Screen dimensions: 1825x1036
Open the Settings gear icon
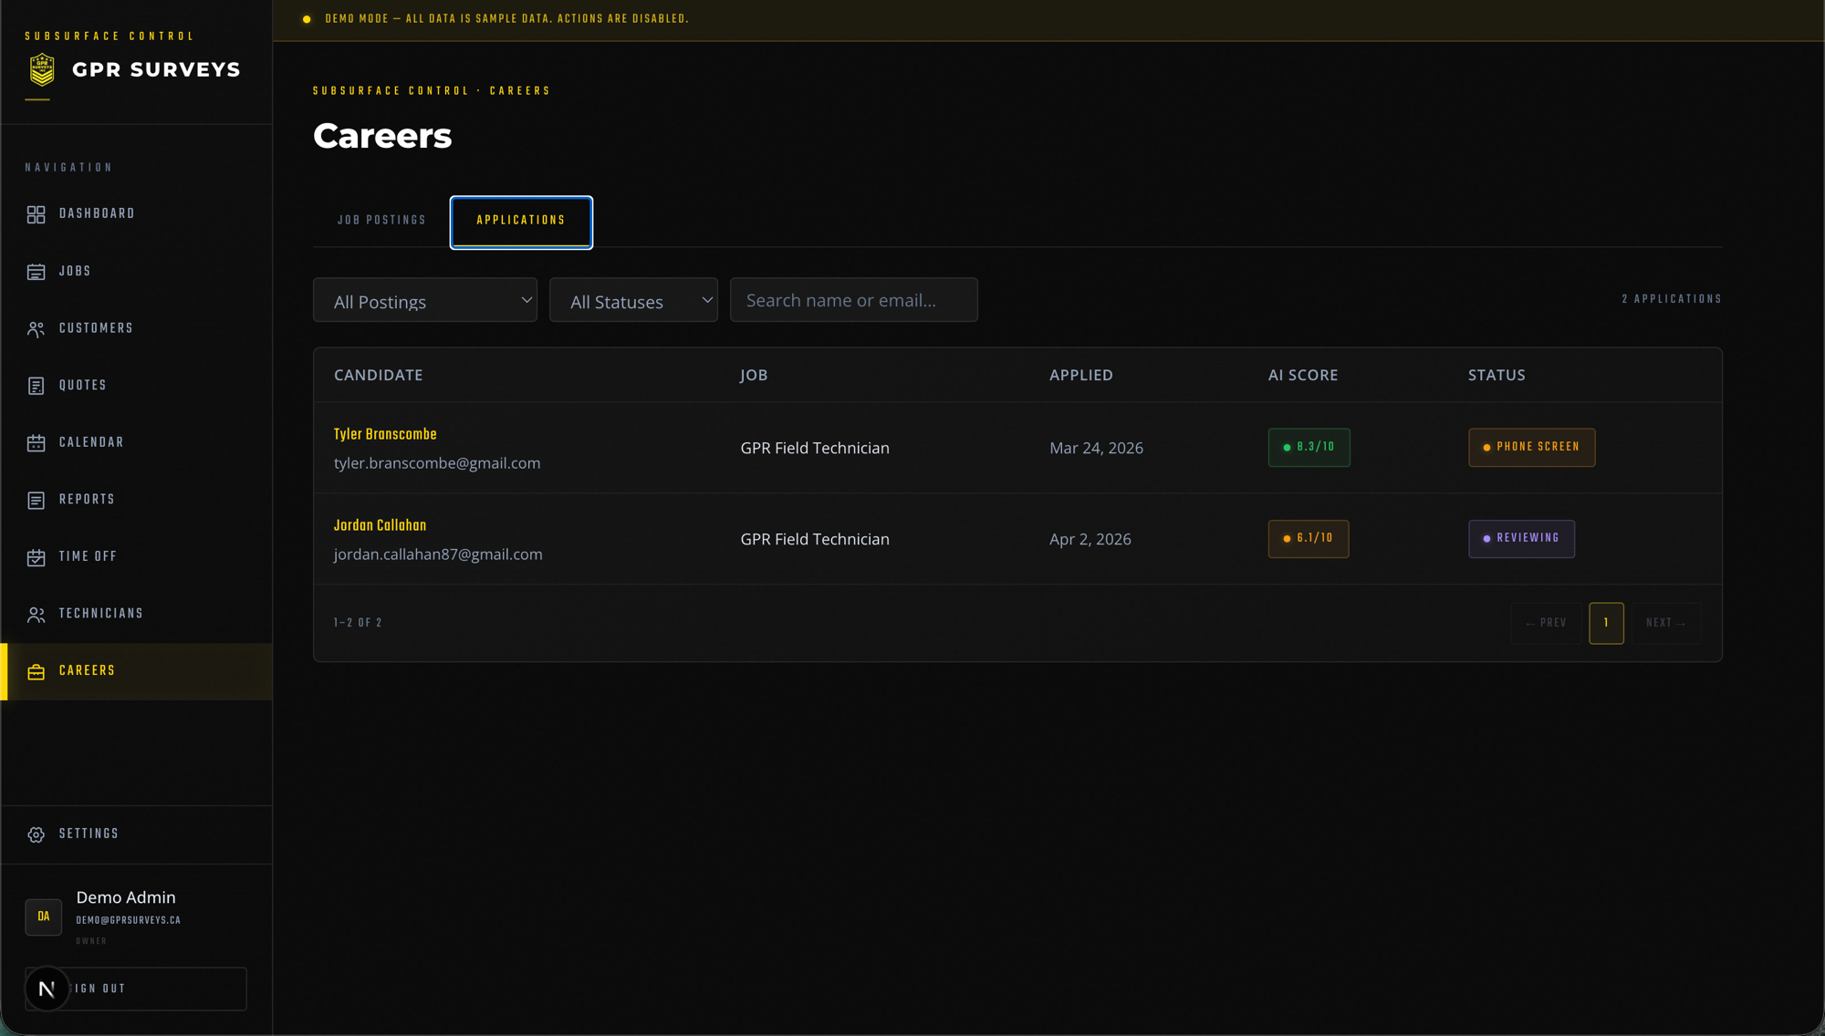[36, 834]
